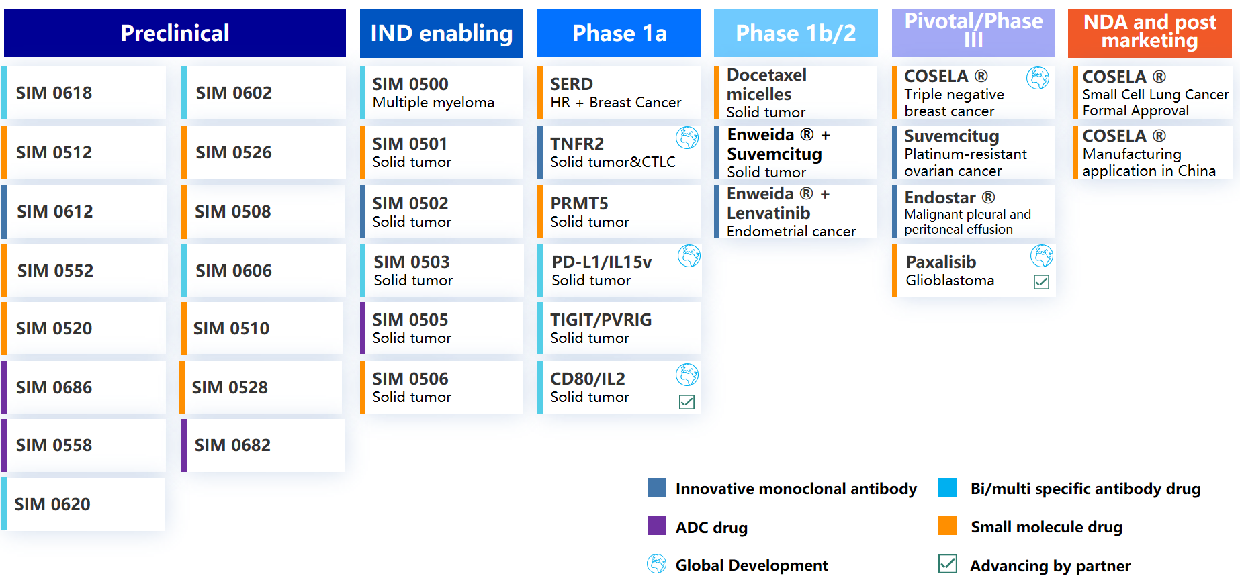Click Advancing by partner legend label
The height and width of the screenshot is (580, 1240).
[1050, 566]
